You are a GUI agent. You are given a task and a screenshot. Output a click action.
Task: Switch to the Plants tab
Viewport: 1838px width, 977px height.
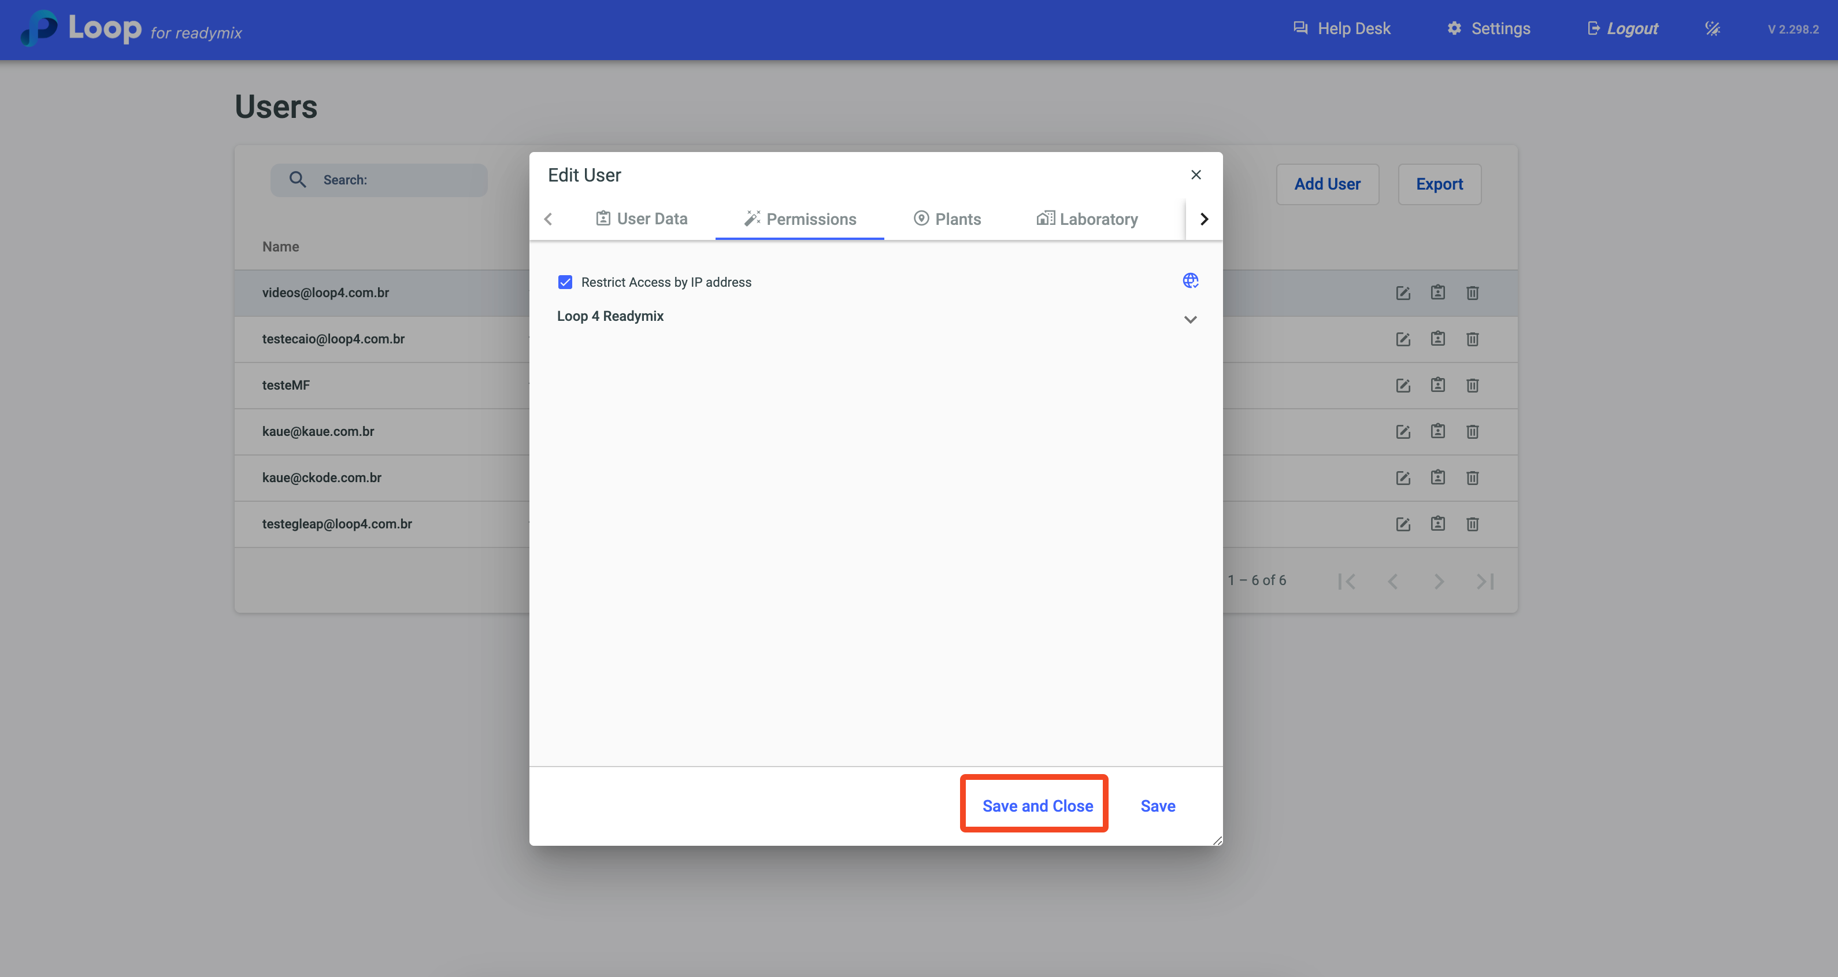point(947,219)
